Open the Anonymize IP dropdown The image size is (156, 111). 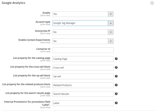tap(83, 32)
